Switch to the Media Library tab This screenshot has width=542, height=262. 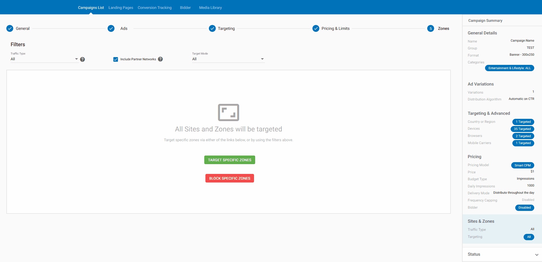point(210,8)
